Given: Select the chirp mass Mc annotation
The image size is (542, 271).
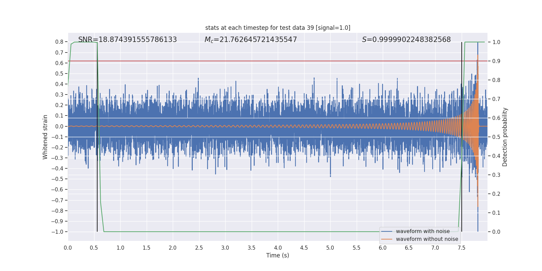Looking at the screenshot, I should [251, 40].
